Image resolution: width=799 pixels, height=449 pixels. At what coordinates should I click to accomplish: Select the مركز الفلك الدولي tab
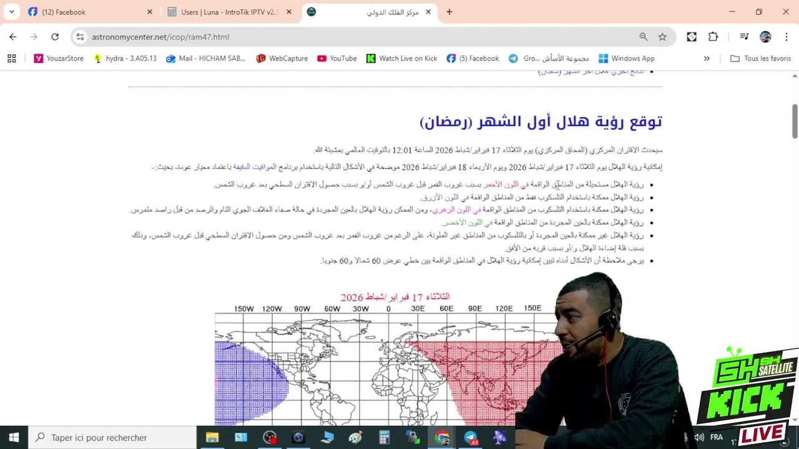370,12
